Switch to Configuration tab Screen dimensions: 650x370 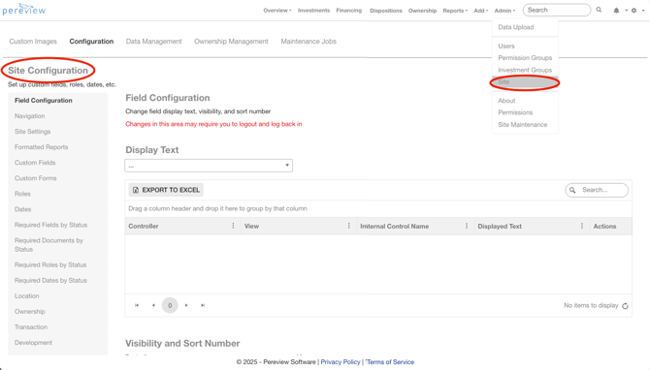pyautogui.click(x=91, y=42)
